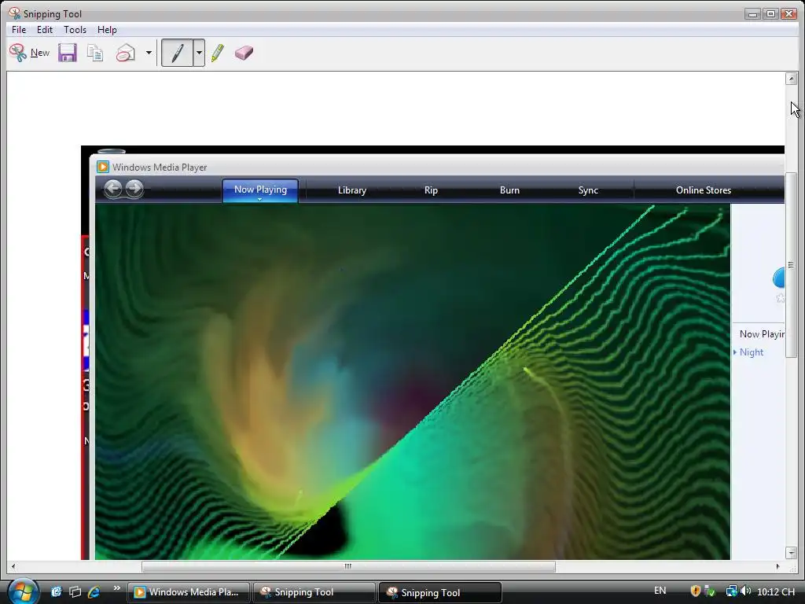The image size is (805, 604).
Task: Click the Windows Media Player title icon in snip
Action: 103,167
